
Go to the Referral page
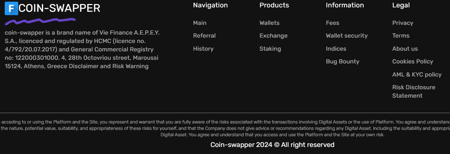[x=204, y=36]
